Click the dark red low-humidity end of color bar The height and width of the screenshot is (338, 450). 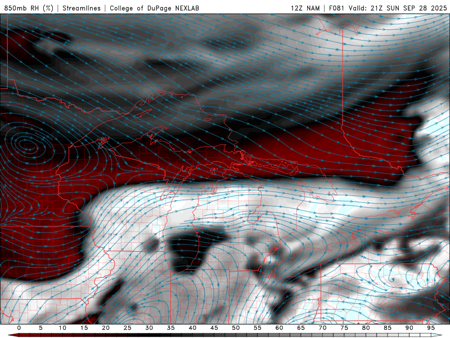(13, 335)
